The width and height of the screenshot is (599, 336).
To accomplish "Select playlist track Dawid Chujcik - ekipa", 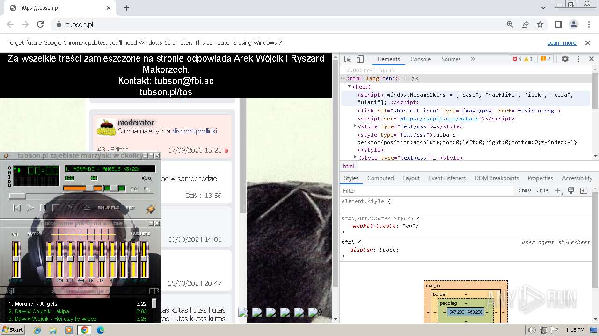I will click(x=78, y=311).
